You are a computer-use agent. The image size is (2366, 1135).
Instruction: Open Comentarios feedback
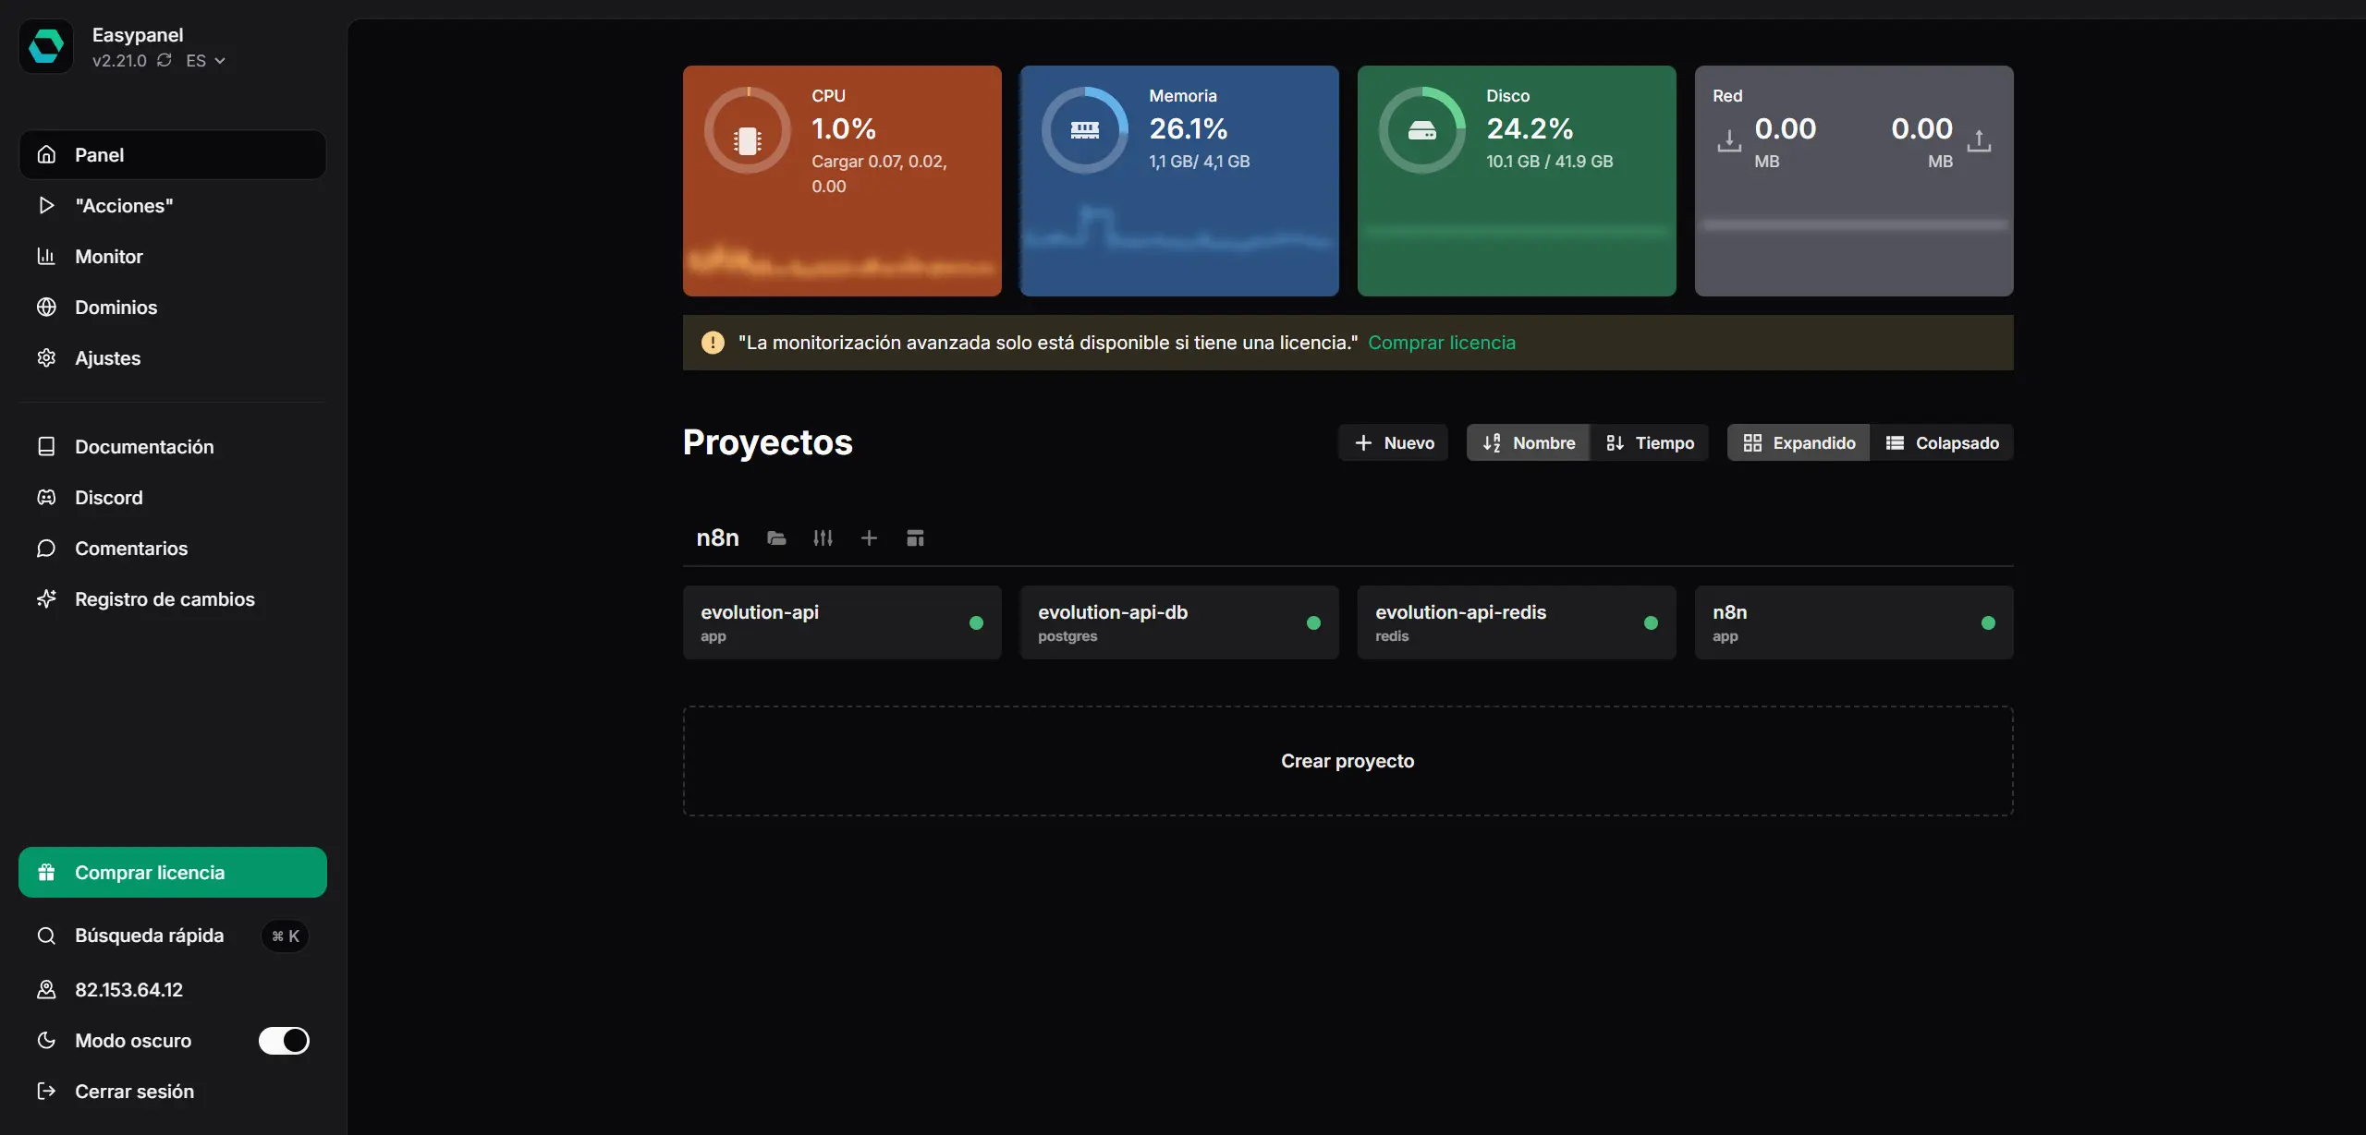click(x=172, y=548)
